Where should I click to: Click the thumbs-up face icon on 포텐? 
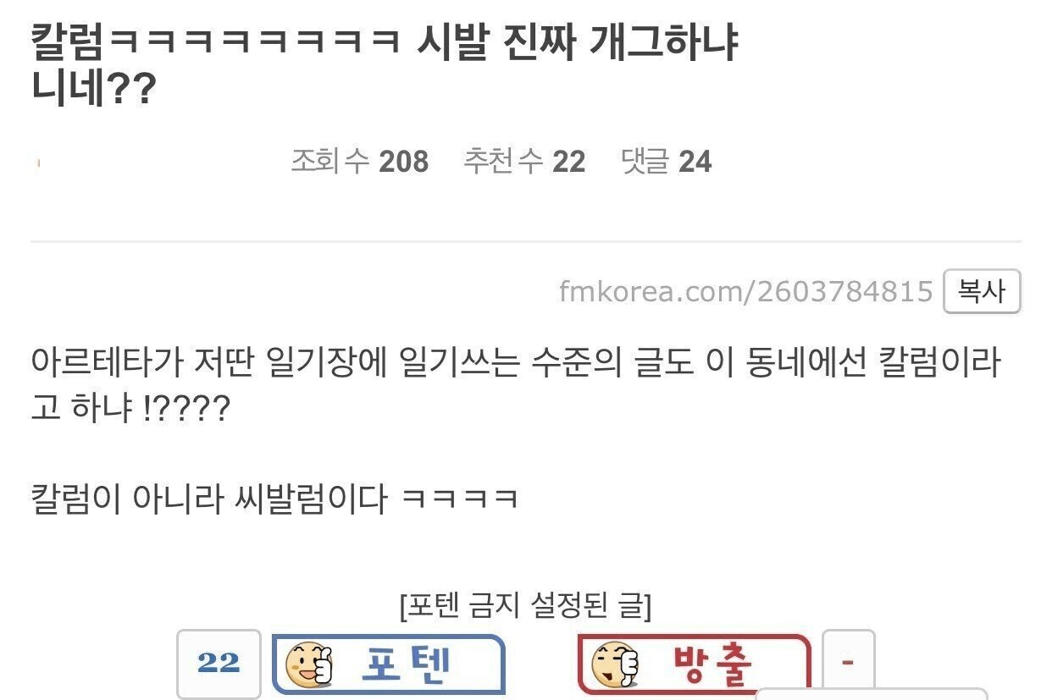pos(308,664)
